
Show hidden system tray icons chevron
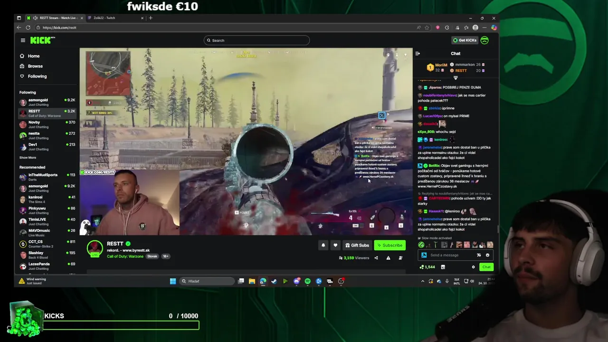pos(423,281)
